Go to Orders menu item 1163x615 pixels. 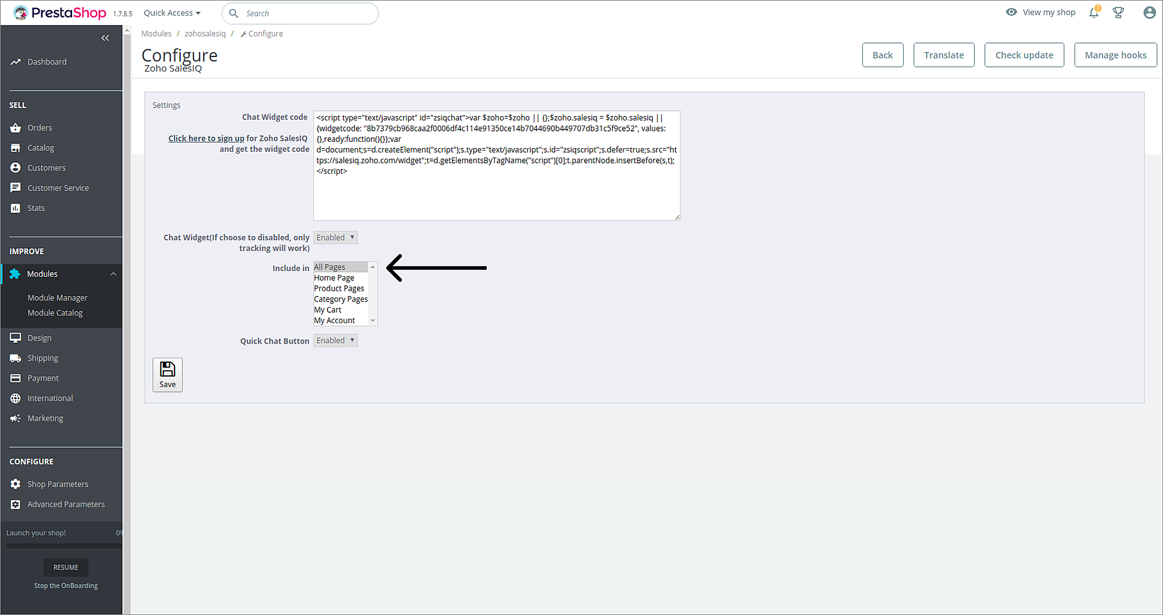[40, 128]
